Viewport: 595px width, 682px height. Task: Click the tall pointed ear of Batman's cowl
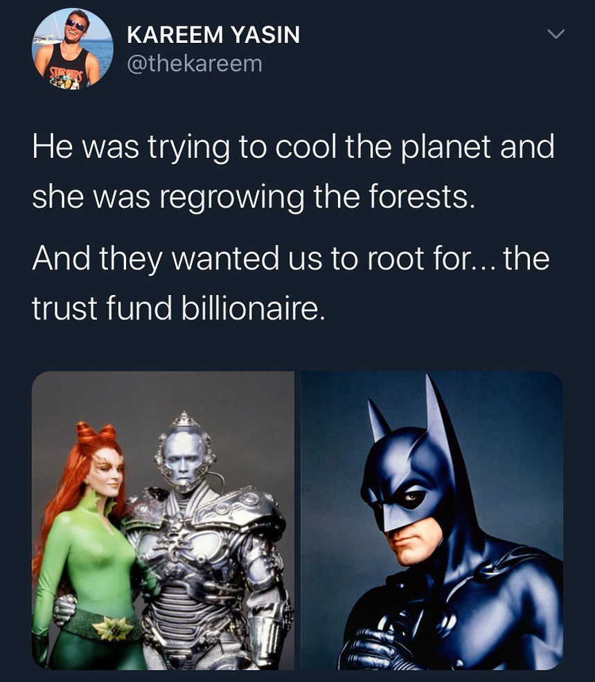point(436,415)
